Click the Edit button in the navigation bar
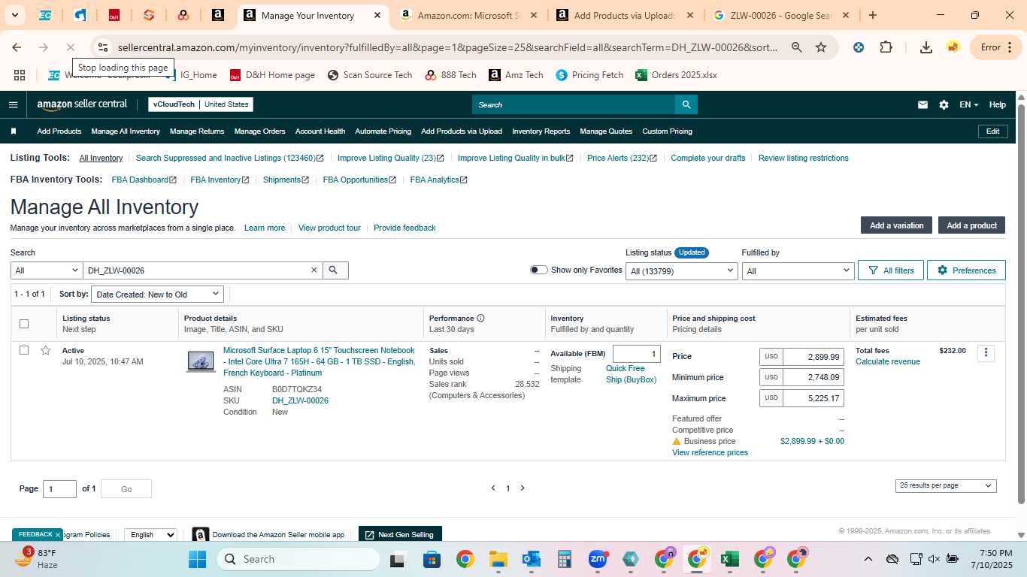 click(x=992, y=131)
